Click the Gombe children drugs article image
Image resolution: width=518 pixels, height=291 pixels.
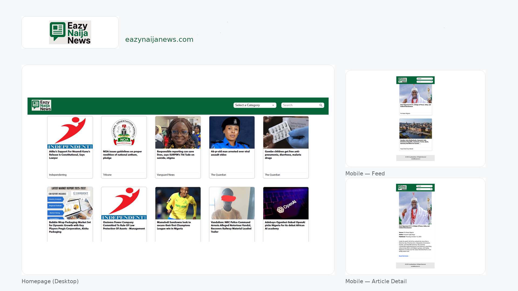(x=286, y=133)
